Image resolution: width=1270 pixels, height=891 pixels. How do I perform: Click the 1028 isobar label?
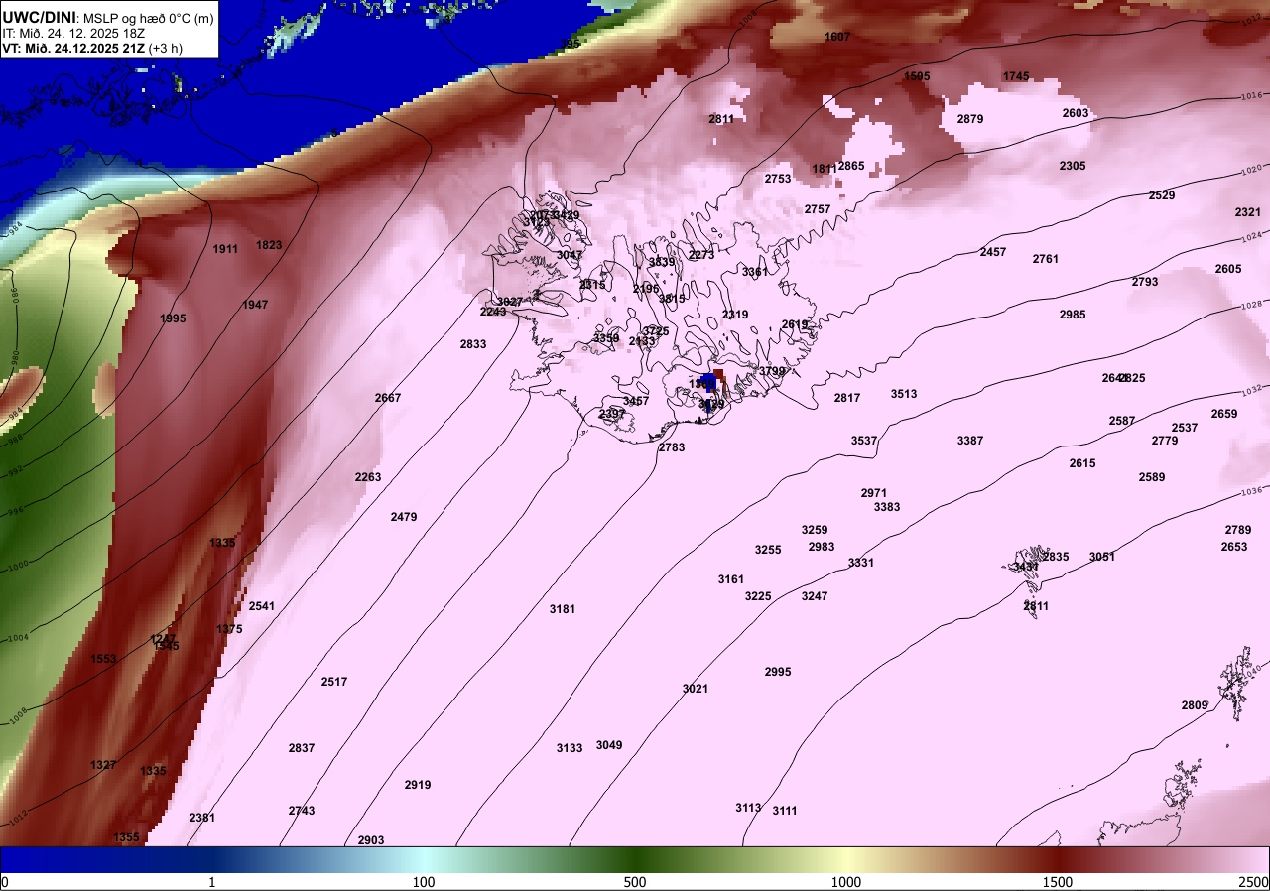pos(1254,304)
